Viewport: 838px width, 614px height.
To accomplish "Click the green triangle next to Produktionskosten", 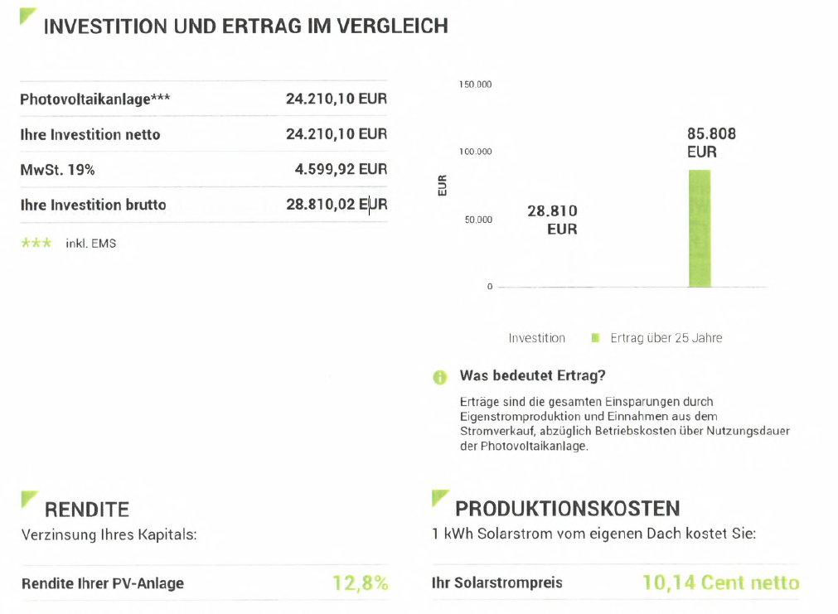I will pos(439,497).
